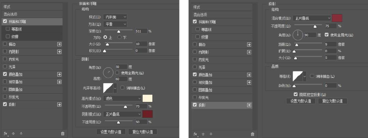The height and width of the screenshot is (138, 368).
Task: Click the plus icon beside 描边 in left dialog
Action: 59,44
